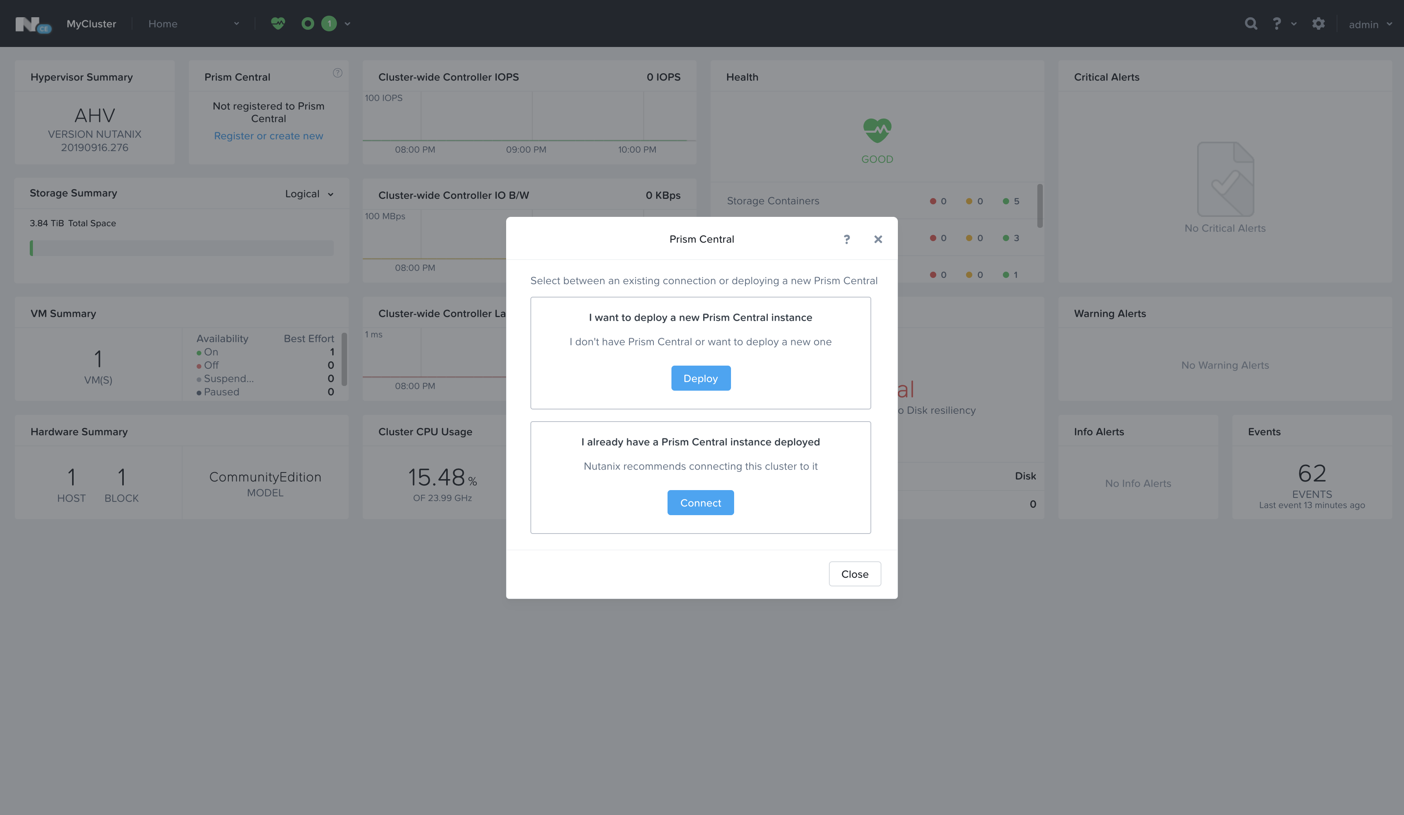Viewport: 1404px width, 815px height.
Task: Click the Health list scrollbar
Action: (1040, 206)
